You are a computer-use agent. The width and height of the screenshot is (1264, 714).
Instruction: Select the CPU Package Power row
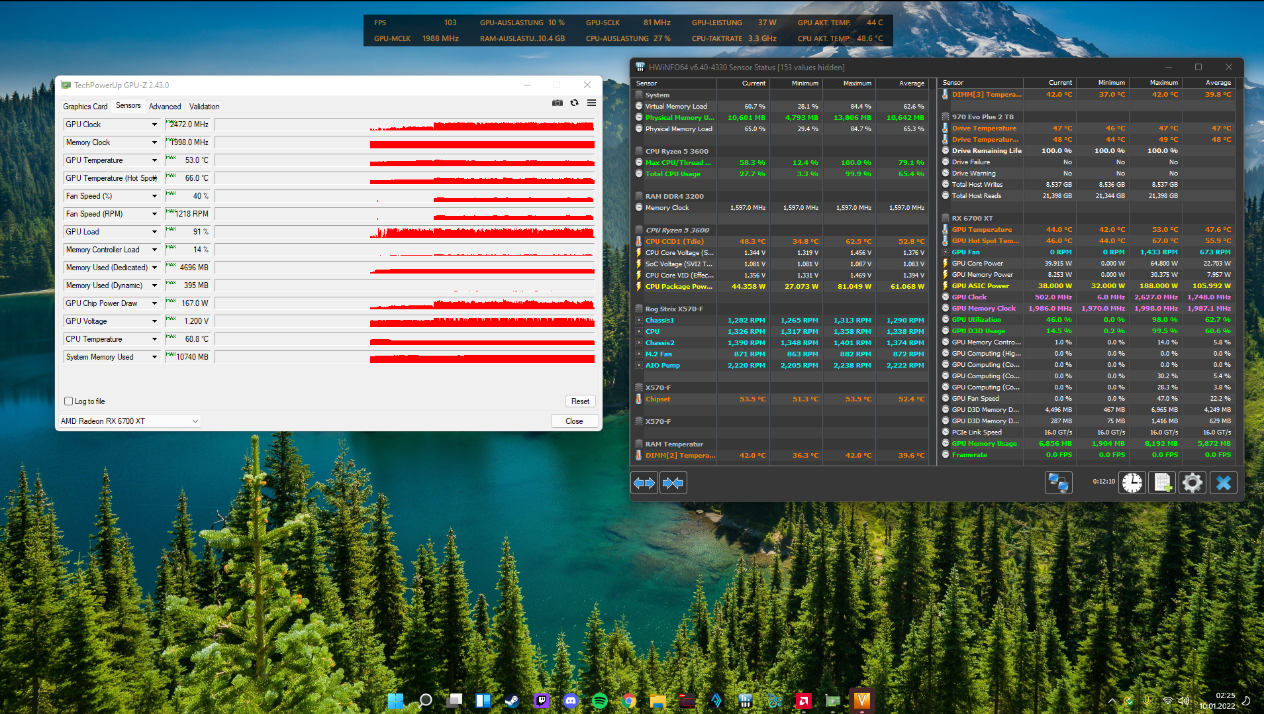coord(781,287)
